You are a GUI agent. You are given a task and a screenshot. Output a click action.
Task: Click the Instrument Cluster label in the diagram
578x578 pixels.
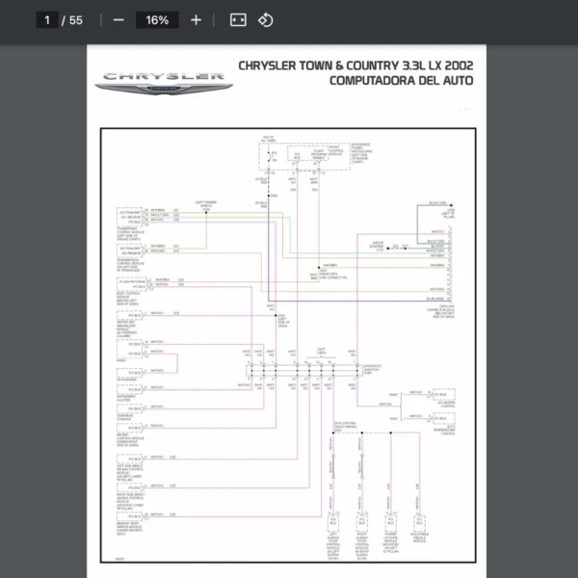click(x=128, y=396)
